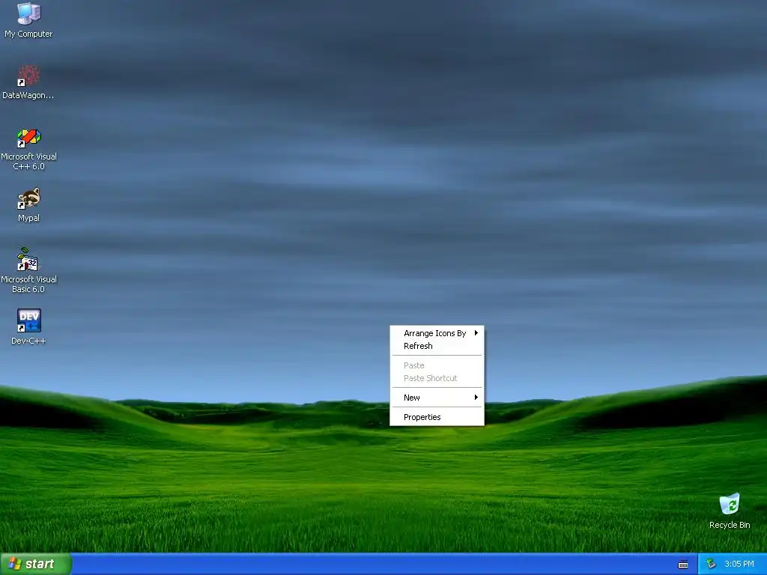Image resolution: width=767 pixels, height=575 pixels.
Task: Click the greyed Paste menu entry
Action: (437, 365)
